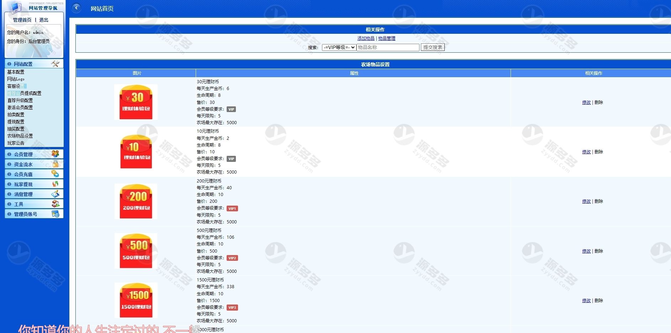Click the VIP badge on 10元理财币

pos(231,159)
